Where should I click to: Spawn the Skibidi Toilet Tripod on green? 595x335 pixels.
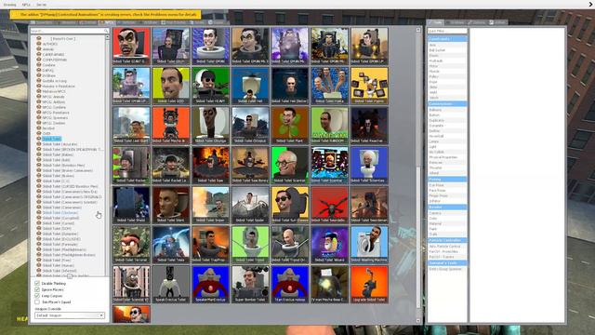coord(250,245)
